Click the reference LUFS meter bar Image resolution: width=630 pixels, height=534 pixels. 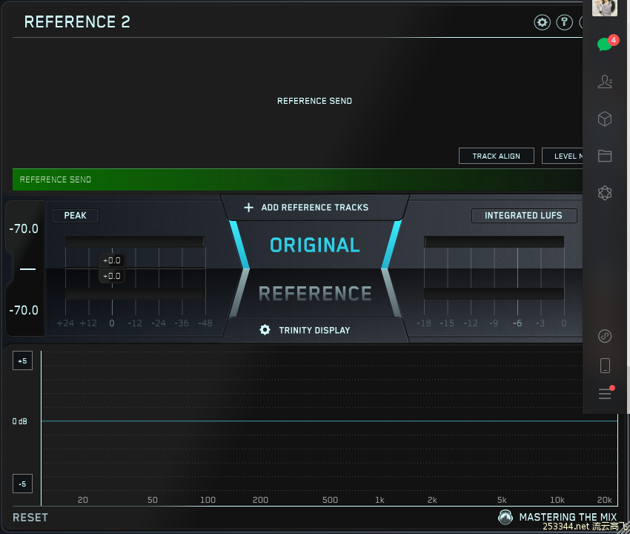(494, 294)
